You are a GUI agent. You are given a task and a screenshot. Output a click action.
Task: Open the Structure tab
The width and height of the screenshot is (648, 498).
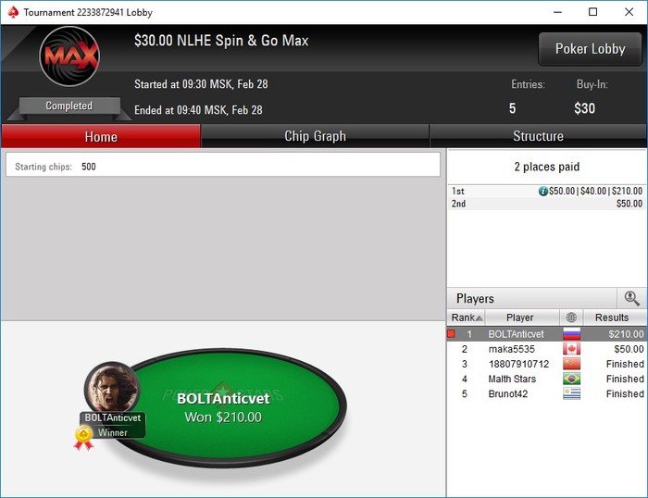(x=538, y=136)
